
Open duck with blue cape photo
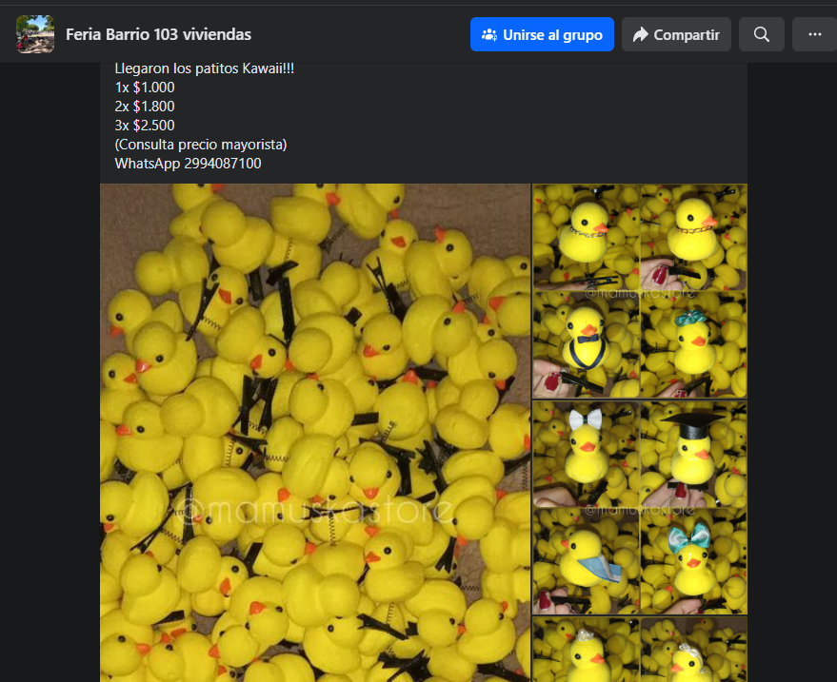(x=586, y=560)
